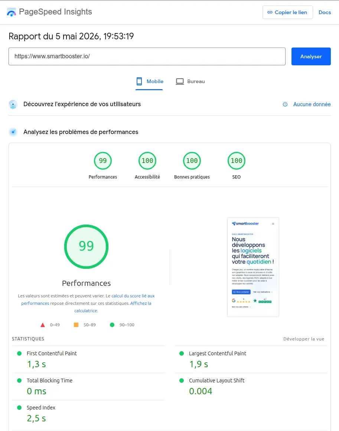Click the Largest Contentful Paint metric label
The image size is (339, 431).
(x=218, y=353)
